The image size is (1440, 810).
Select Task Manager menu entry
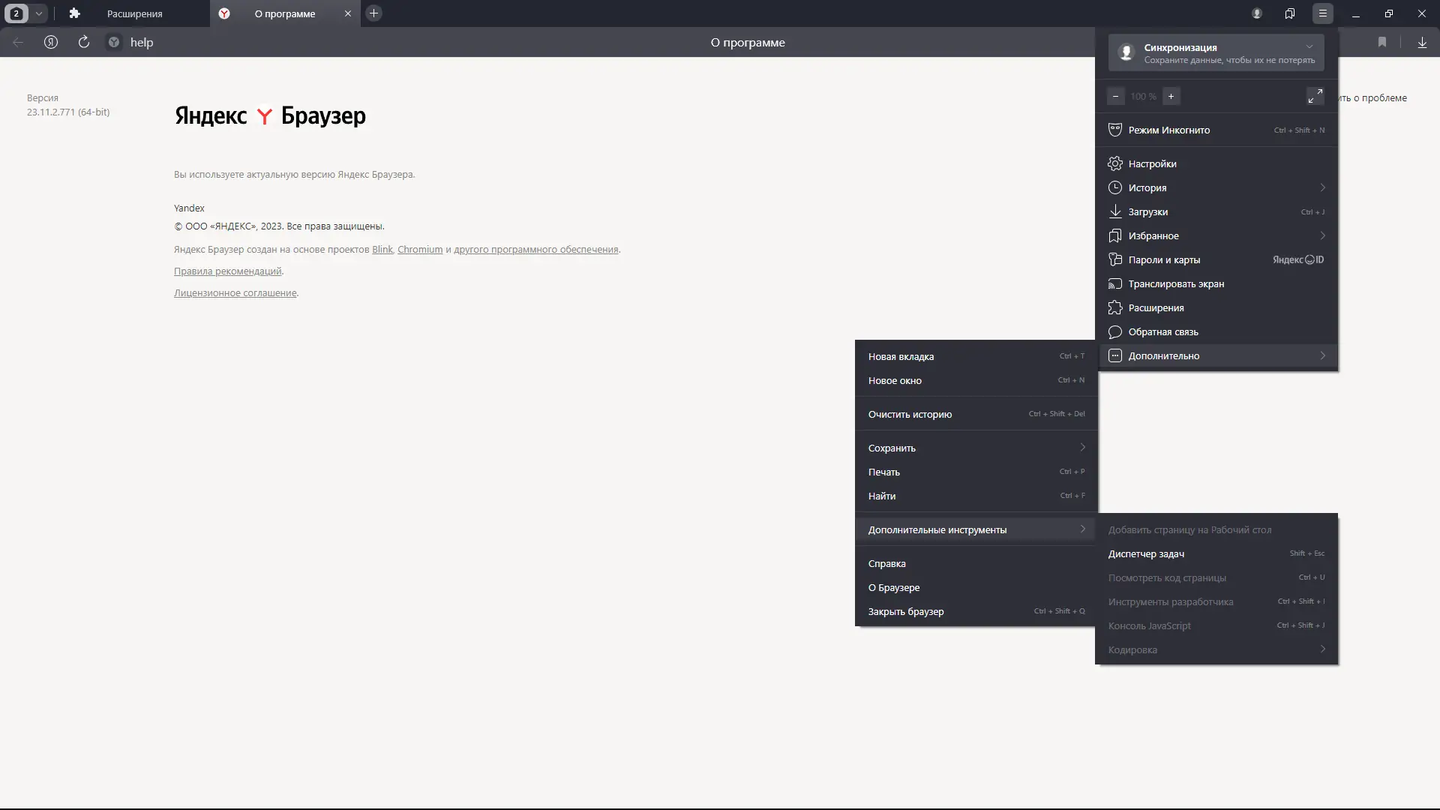[1146, 553]
